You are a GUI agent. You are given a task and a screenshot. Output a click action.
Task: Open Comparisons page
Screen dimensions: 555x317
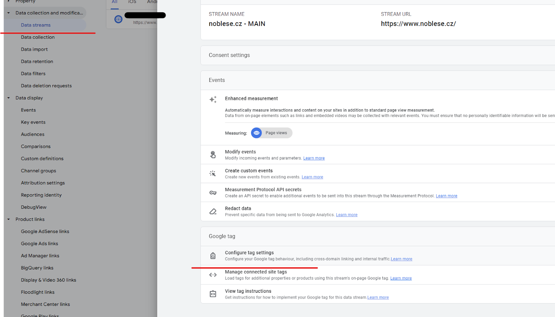point(36,146)
